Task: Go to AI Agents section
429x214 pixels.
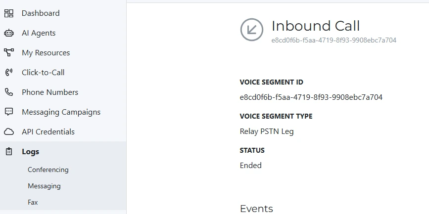Action: tap(39, 33)
